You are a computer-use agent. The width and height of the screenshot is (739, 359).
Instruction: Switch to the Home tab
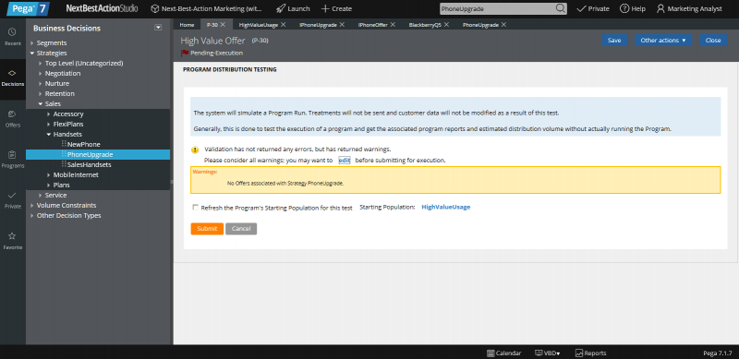tap(187, 25)
